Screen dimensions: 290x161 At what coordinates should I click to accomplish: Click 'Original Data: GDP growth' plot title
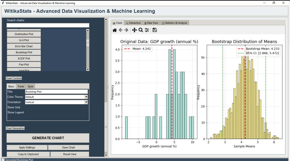(159, 42)
